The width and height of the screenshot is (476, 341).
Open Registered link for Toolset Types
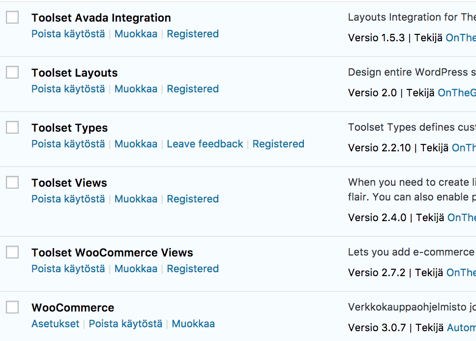coord(278,144)
